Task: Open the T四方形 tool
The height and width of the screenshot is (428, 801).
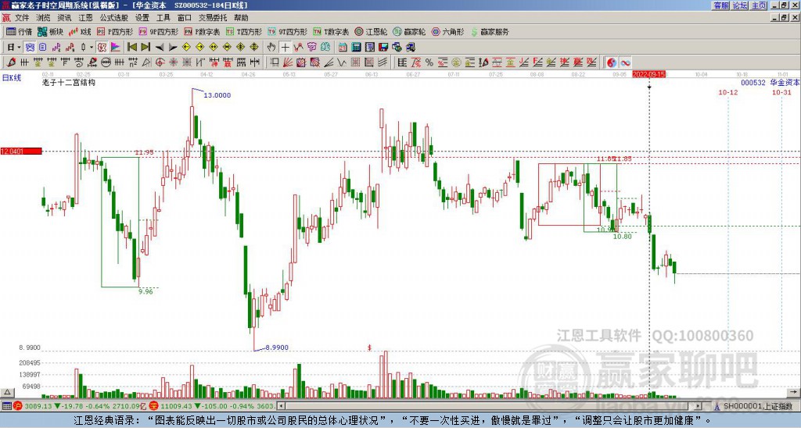Action: [244, 31]
